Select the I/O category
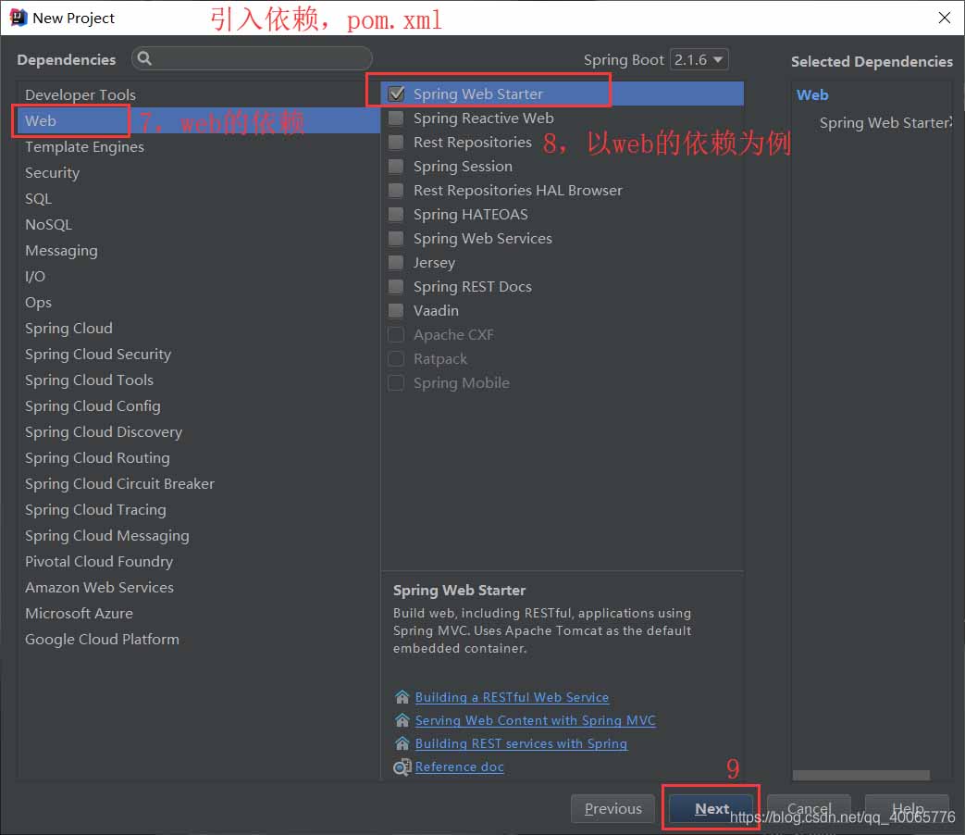965x835 pixels. (x=198, y=276)
